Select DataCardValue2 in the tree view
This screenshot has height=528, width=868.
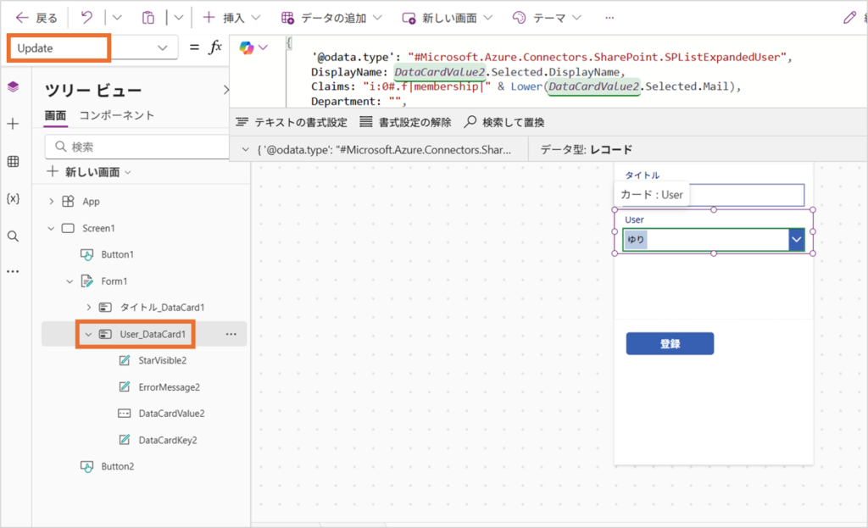(x=171, y=414)
